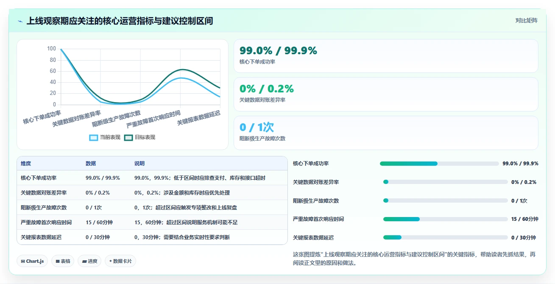Click the Chart.js tag

[33, 261]
